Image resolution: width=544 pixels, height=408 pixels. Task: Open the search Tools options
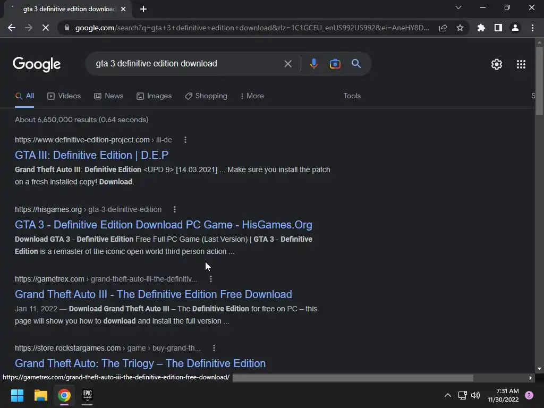coord(352,96)
